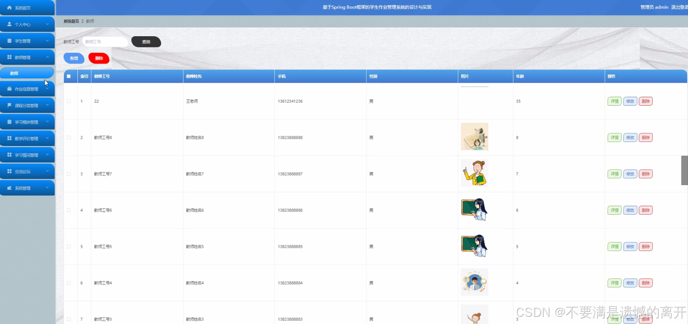
Task: Click the grid icon for 教师管理
Action: point(9,57)
